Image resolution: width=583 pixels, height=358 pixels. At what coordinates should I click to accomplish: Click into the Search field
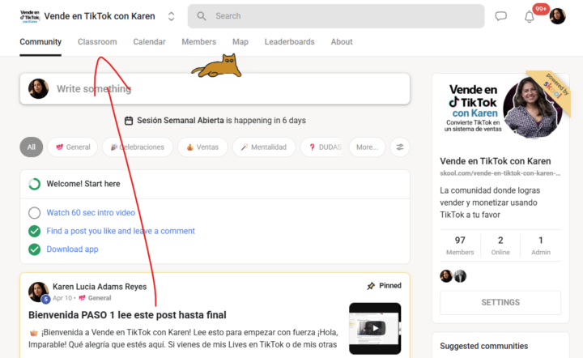(336, 16)
